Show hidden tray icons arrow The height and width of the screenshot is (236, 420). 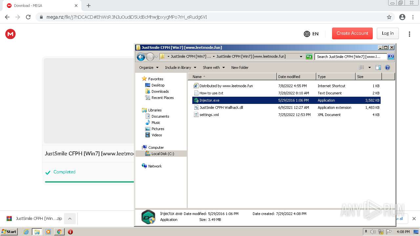point(366,232)
